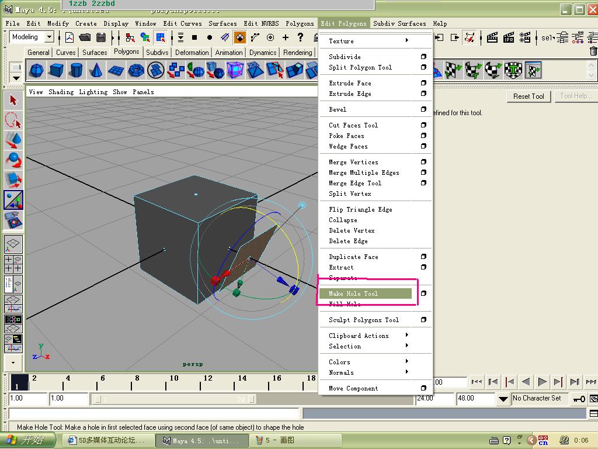
Task: Switch to four view layout
Action: (x=13, y=264)
